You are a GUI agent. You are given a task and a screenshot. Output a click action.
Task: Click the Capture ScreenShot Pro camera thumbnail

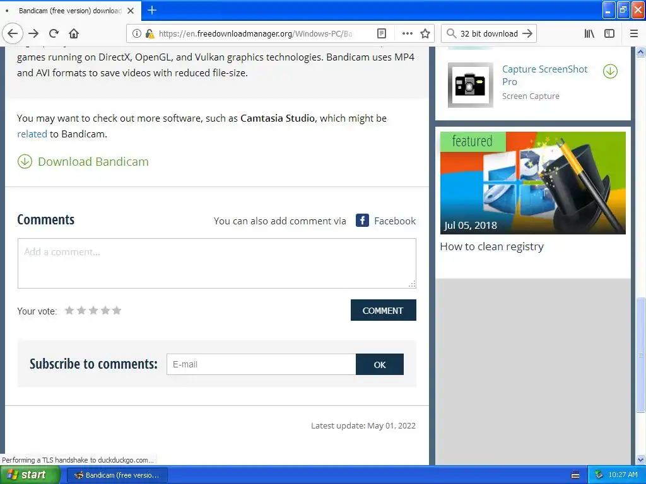pyautogui.click(x=471, y=85)
